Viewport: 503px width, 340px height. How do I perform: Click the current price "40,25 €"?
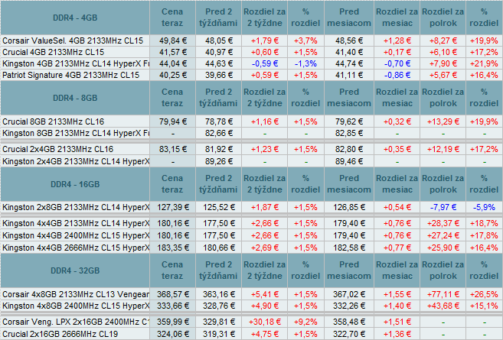tap(173, 75)
